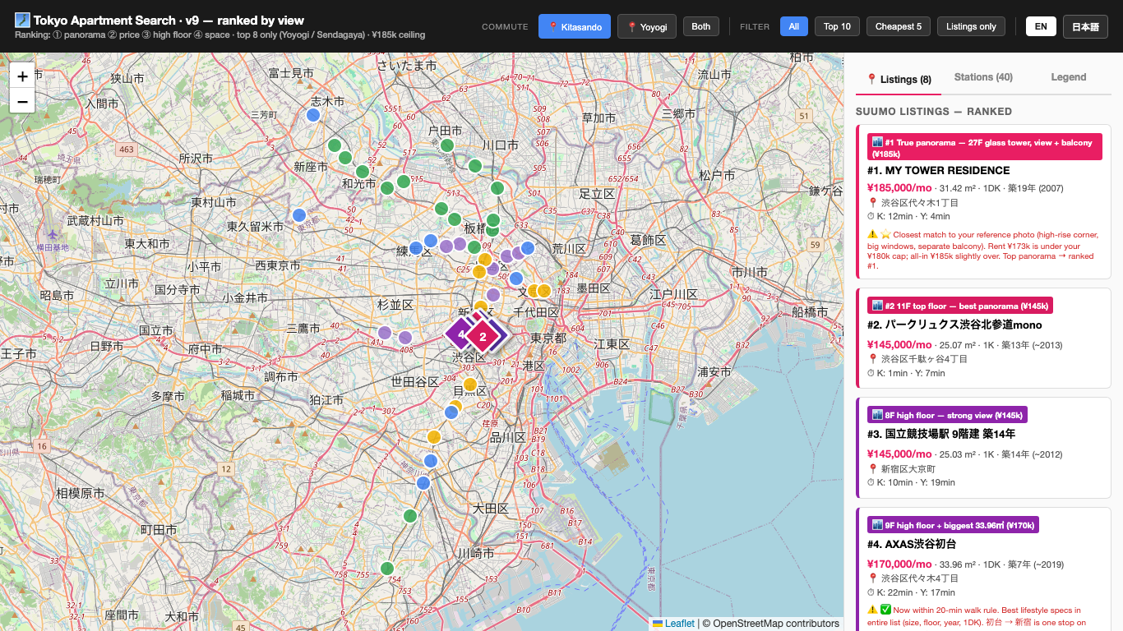
Task: Click the #1 True panorama badge
Action: point(985,147)
